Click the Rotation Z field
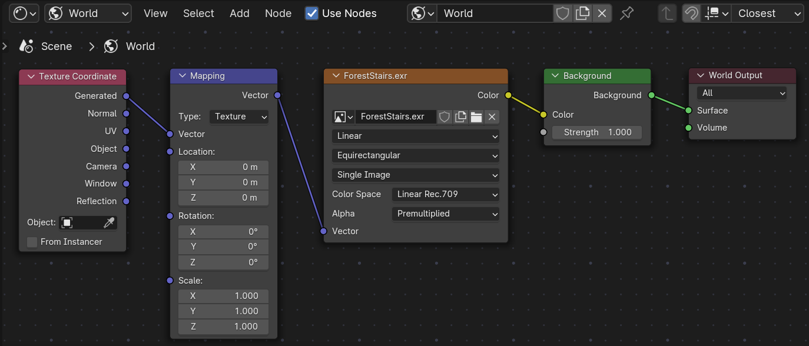Viewport: 809px width, 346px height. click(223, 262)
